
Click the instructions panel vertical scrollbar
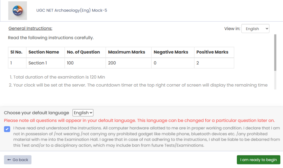(x=275, y=52)
